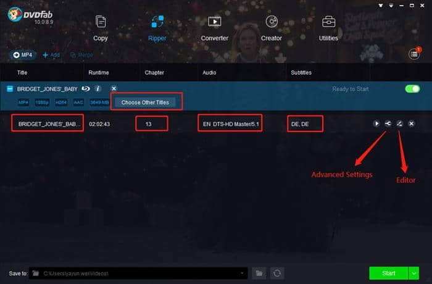The width and height of the screenshot is (432, 284).
Task: Open the EN DTS-HD Master/5.1 audio dropdown
Action: pyautogui.click(x=230, y=123)
